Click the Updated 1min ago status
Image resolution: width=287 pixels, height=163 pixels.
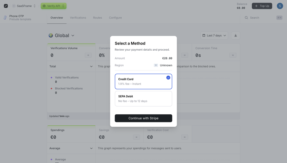59,116
